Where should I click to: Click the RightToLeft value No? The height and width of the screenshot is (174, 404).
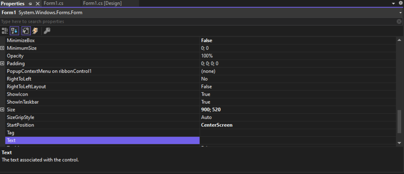click(x=204, y=79)
